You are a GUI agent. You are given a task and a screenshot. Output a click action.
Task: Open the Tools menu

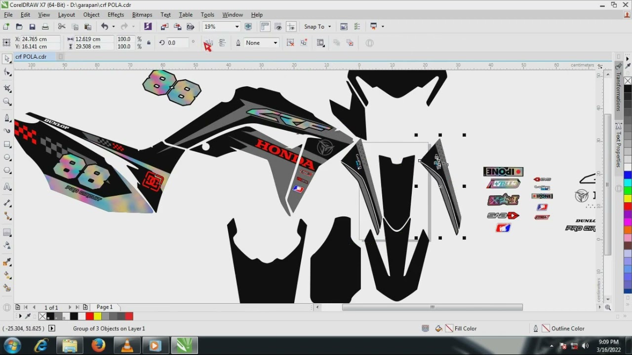207,15
